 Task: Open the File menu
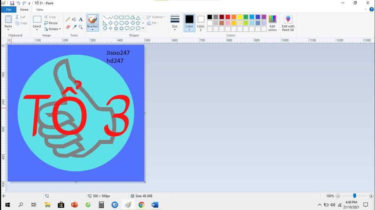pos(9,10)
